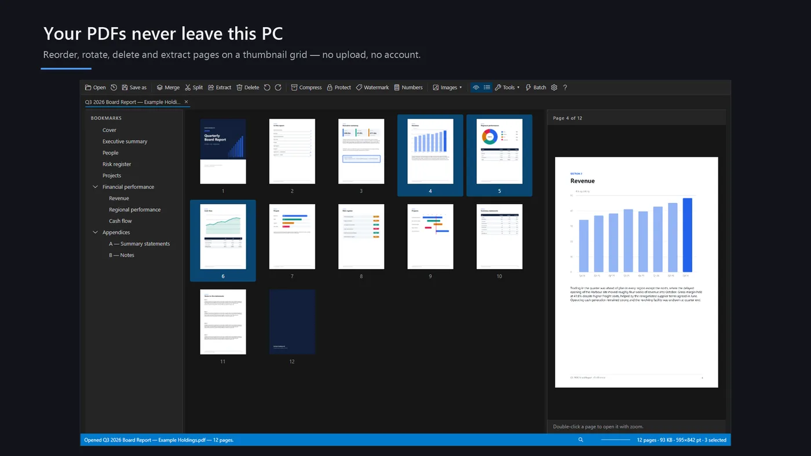Screen dimensions: 811x456
Task: Jump to the Cover bookmark
Action: (109, 130)
